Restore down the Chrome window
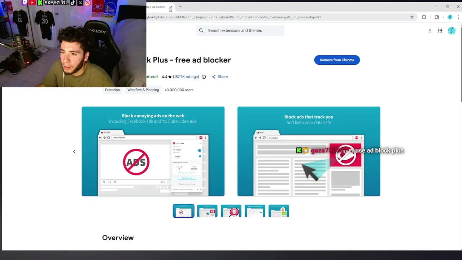 (x=447, y=7)
